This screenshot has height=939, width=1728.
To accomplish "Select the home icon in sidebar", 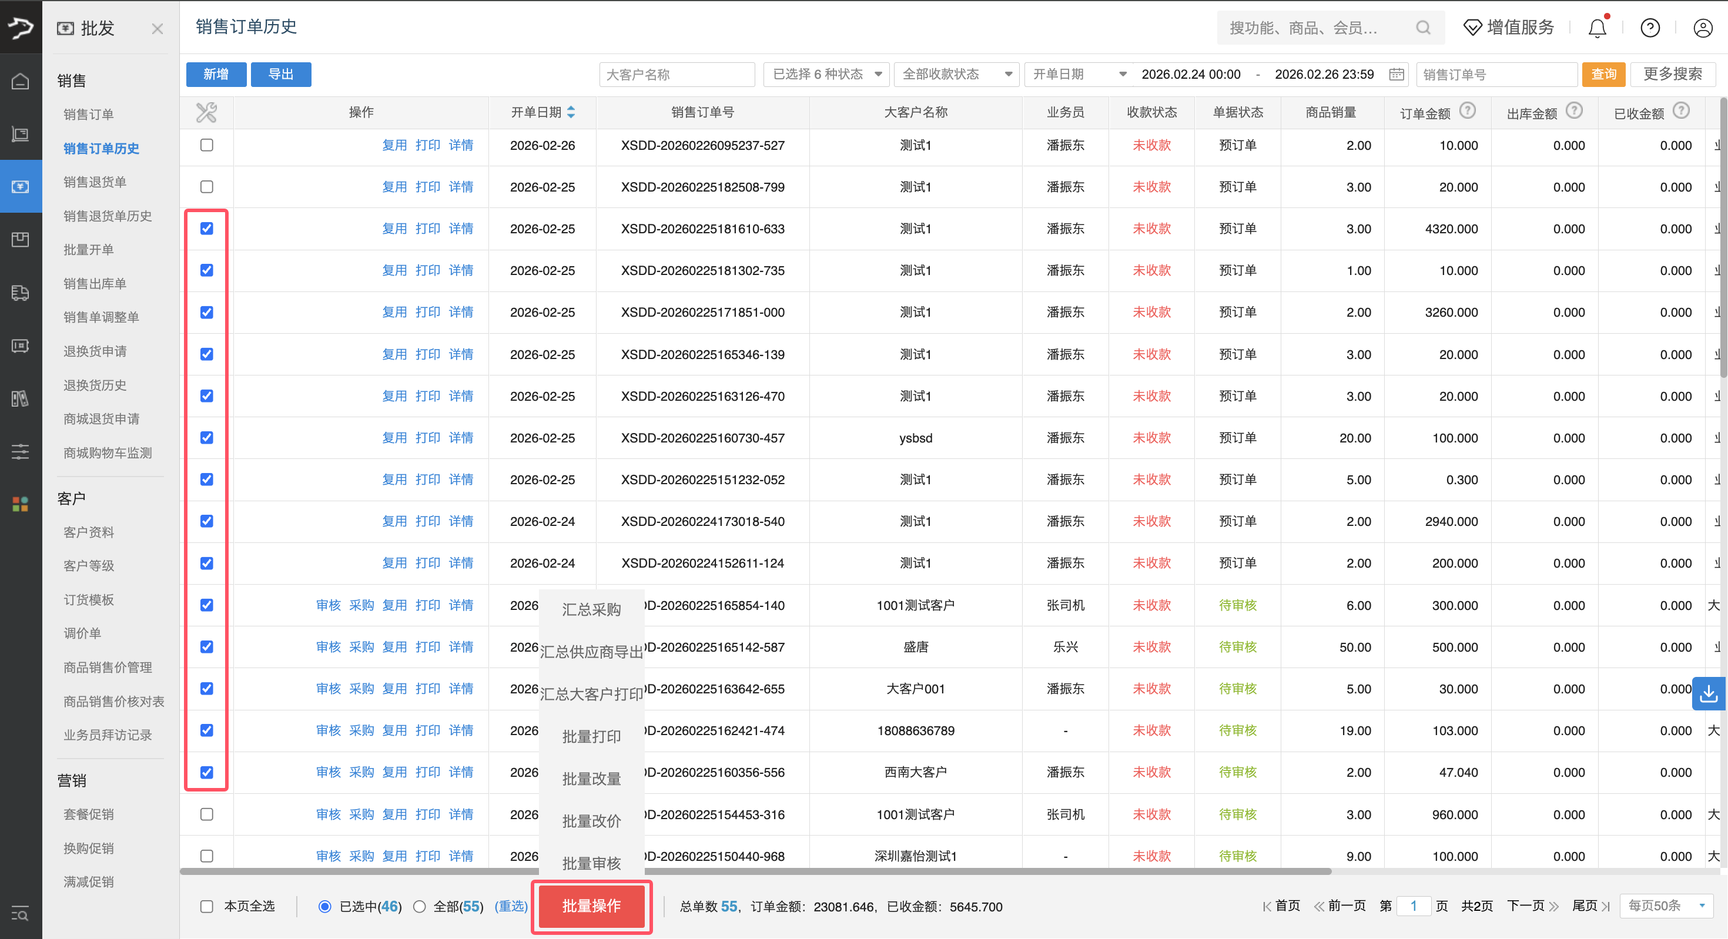I will click(20, 81).
